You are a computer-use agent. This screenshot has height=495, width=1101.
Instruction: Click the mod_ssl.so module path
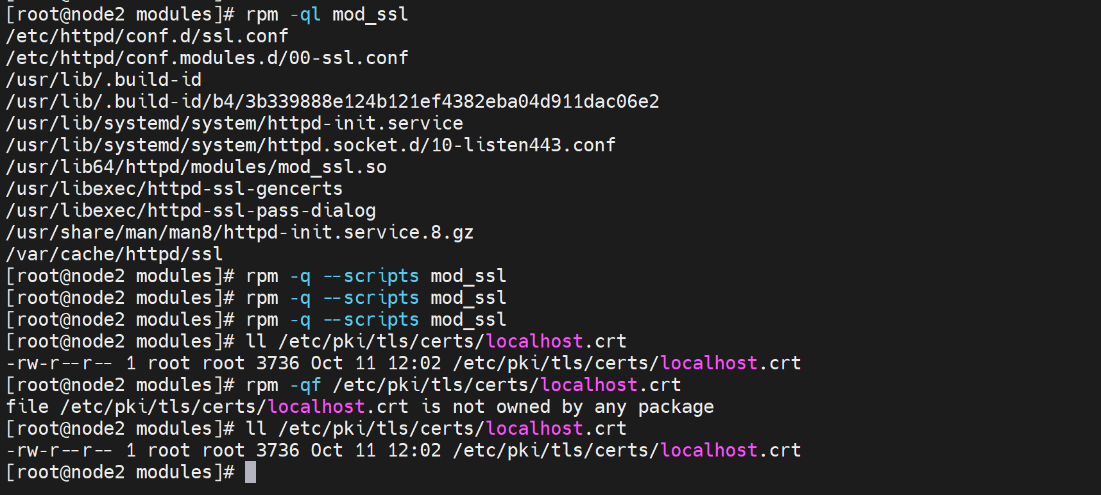(196, 167)
